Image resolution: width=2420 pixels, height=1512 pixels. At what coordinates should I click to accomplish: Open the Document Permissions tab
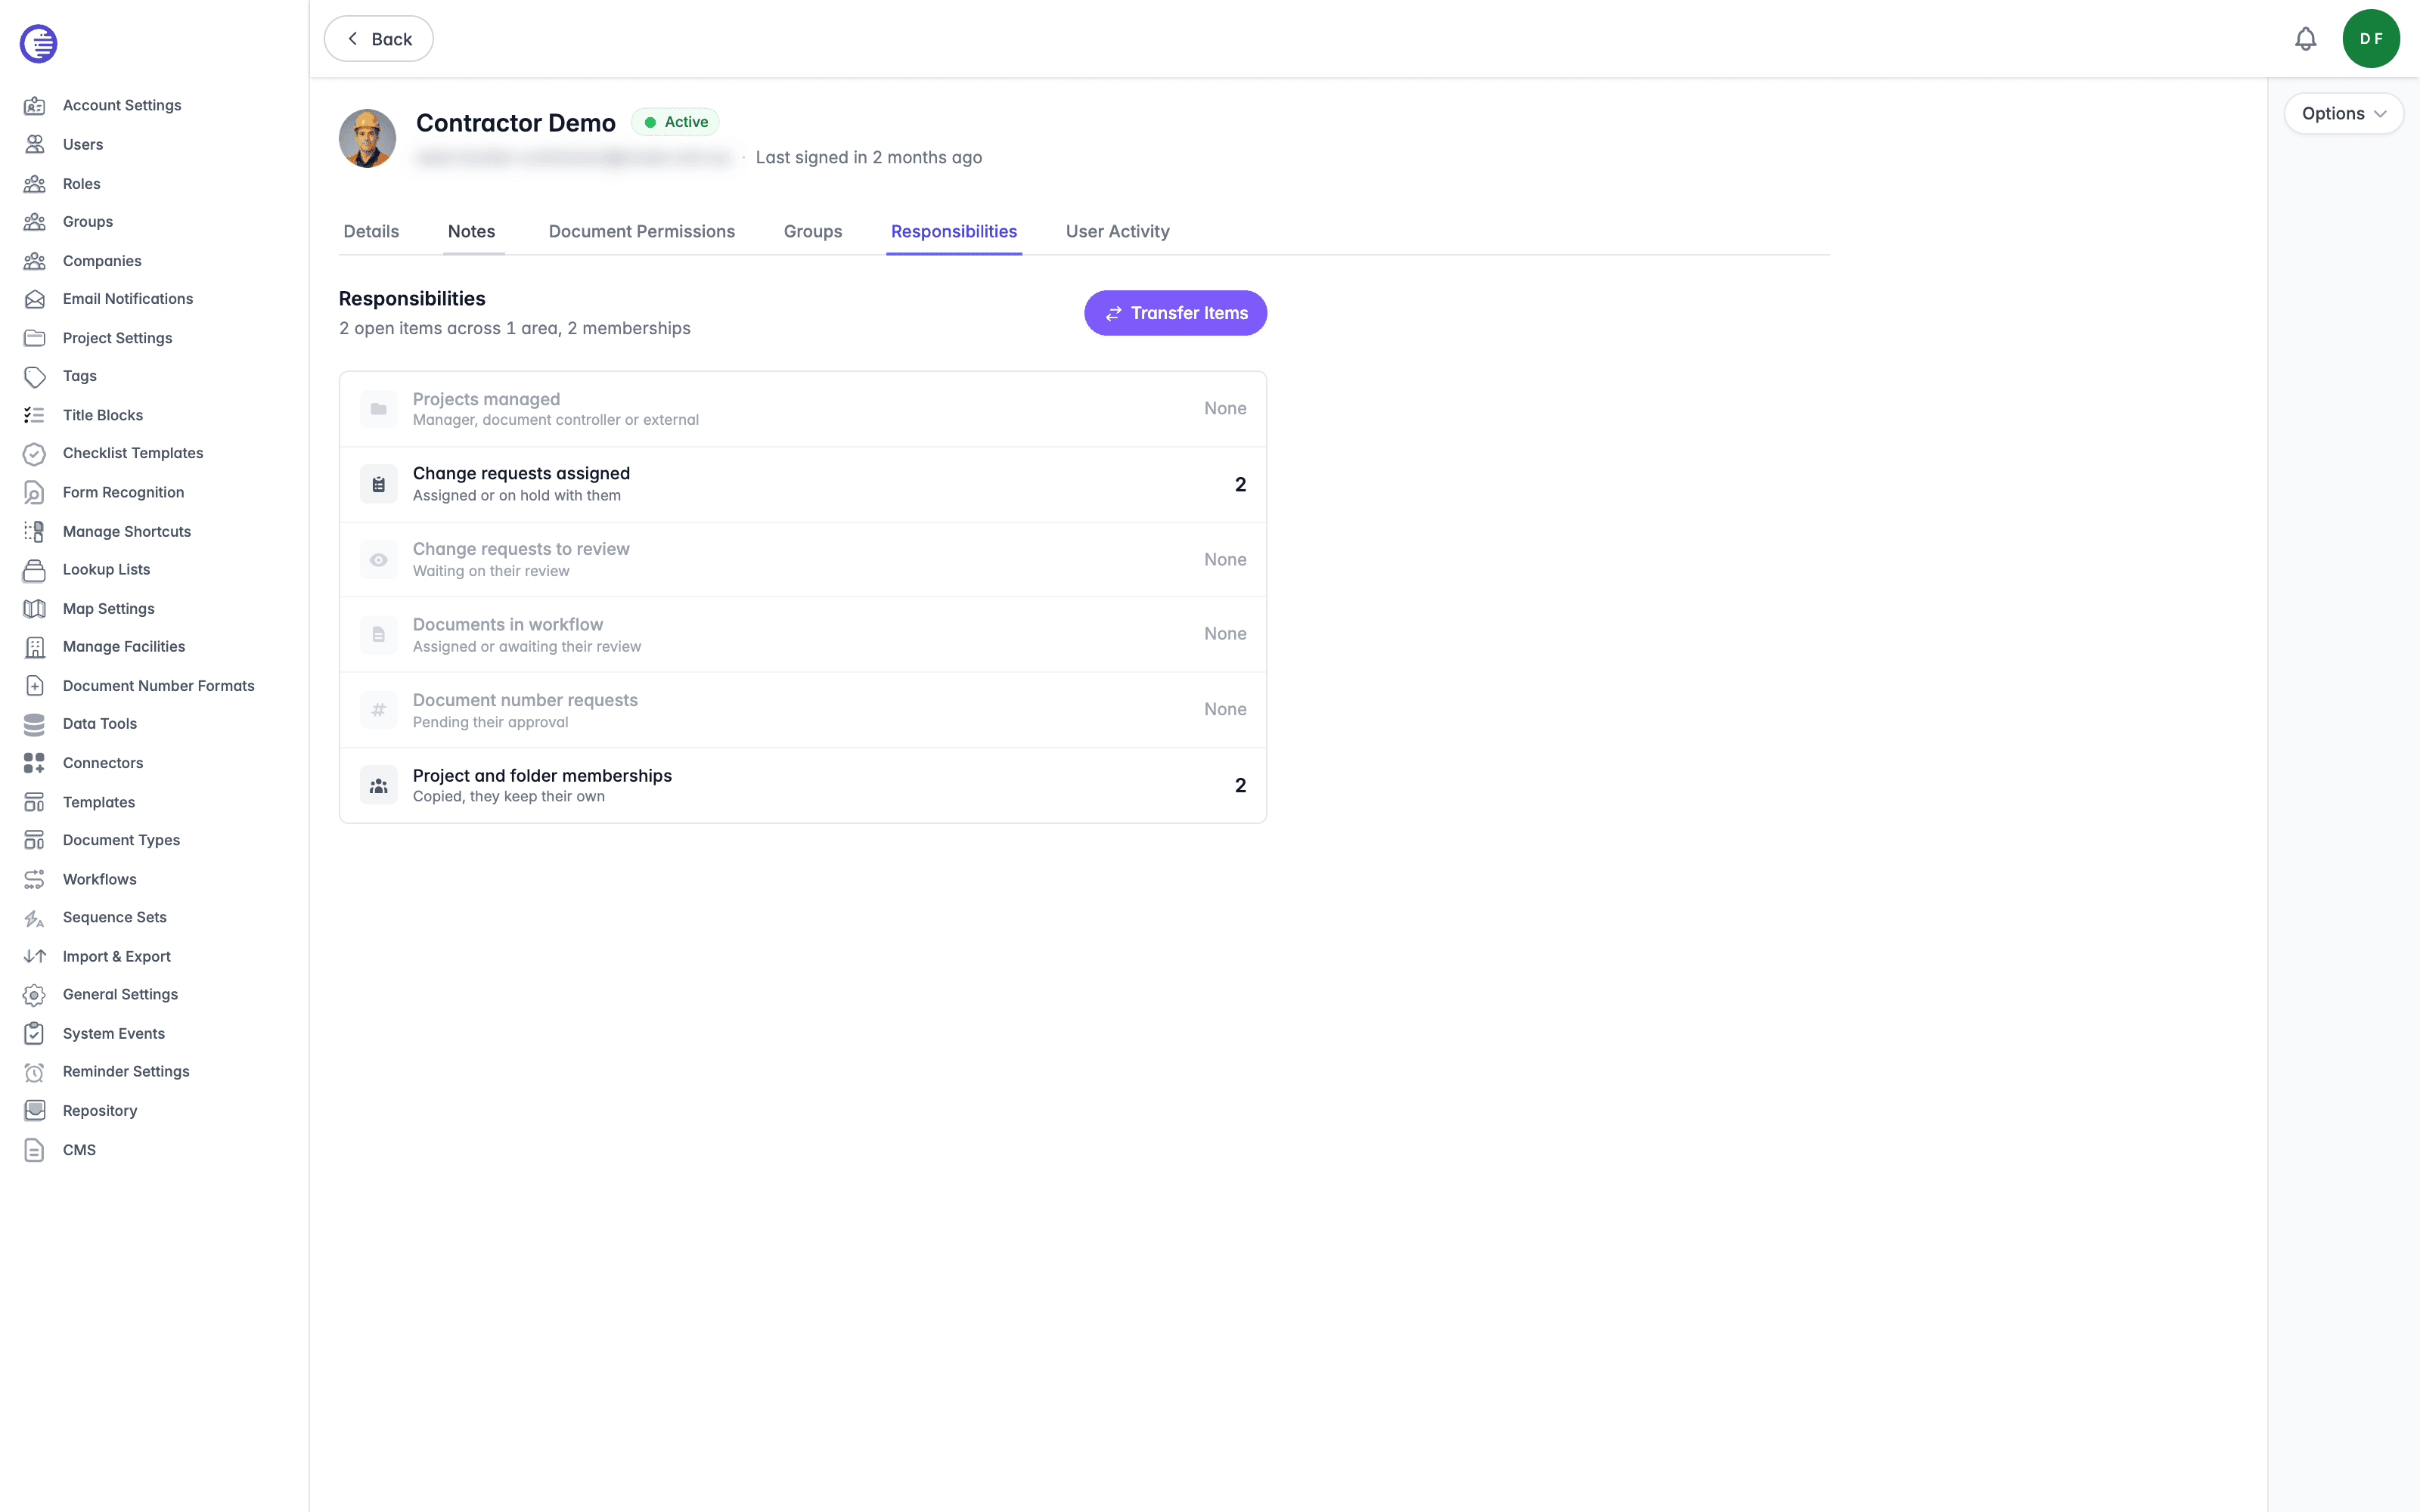click(642, 231)
